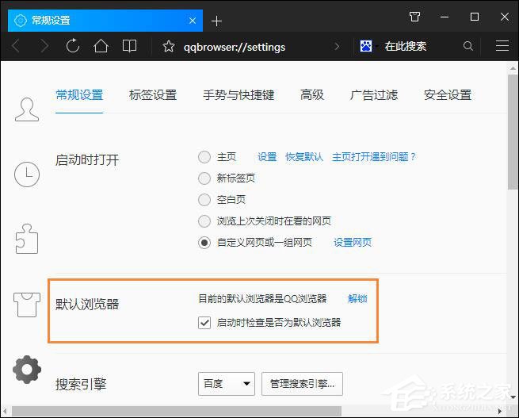This screenshot has height=418, width=519.
Task: Click the qqbrowser://settings address field
Action: (x=235, y=47)
